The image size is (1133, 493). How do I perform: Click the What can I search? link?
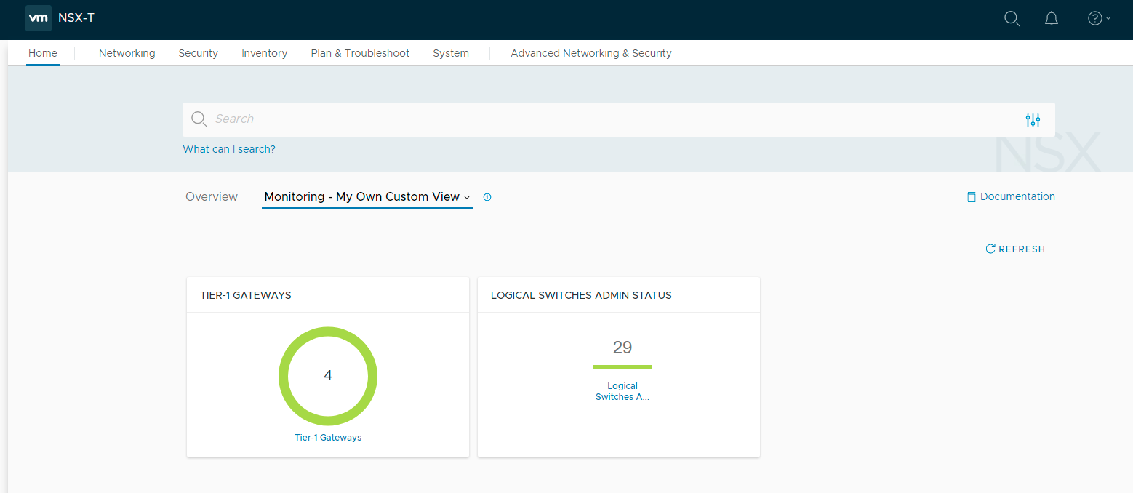[229, 149]
